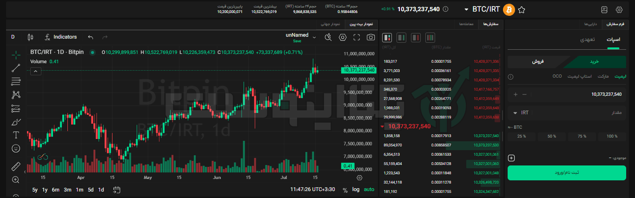Open go-to-date calendar icon
The height and width of the screenshot is (198, 635).
(117, 190)
